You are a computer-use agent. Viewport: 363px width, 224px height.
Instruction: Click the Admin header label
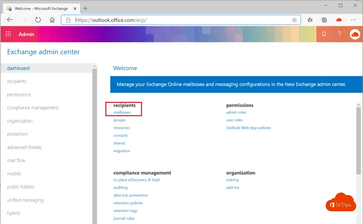[x=26, y=34]
